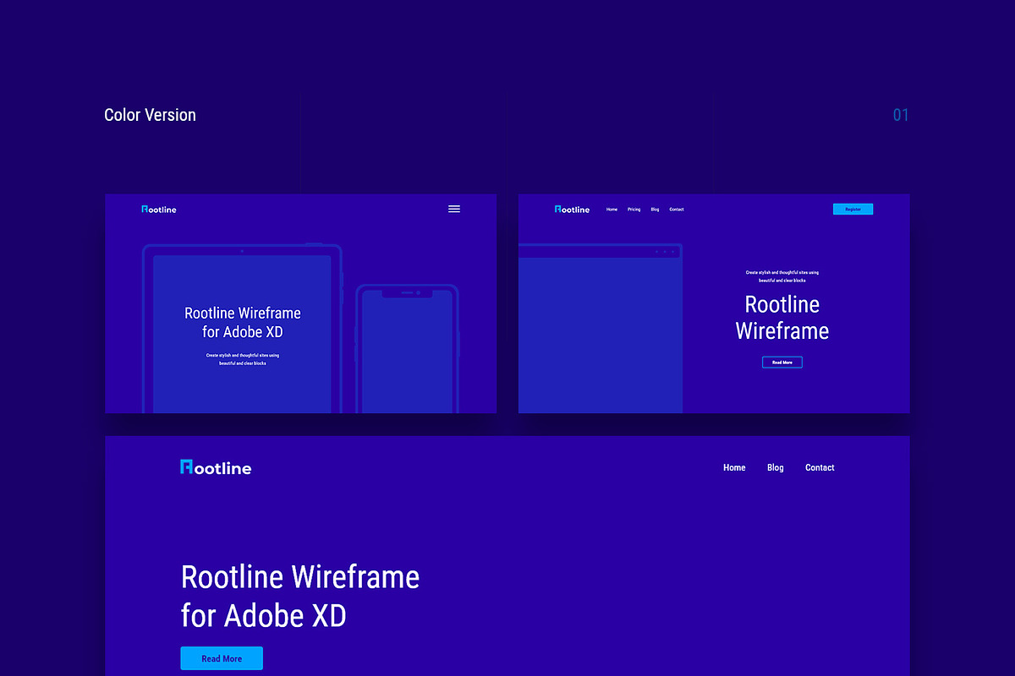Select Home in the bottom mockup nav
The width and height of the screenshot is (1015, 676).
pyautogui.click(x=734, y=467)
